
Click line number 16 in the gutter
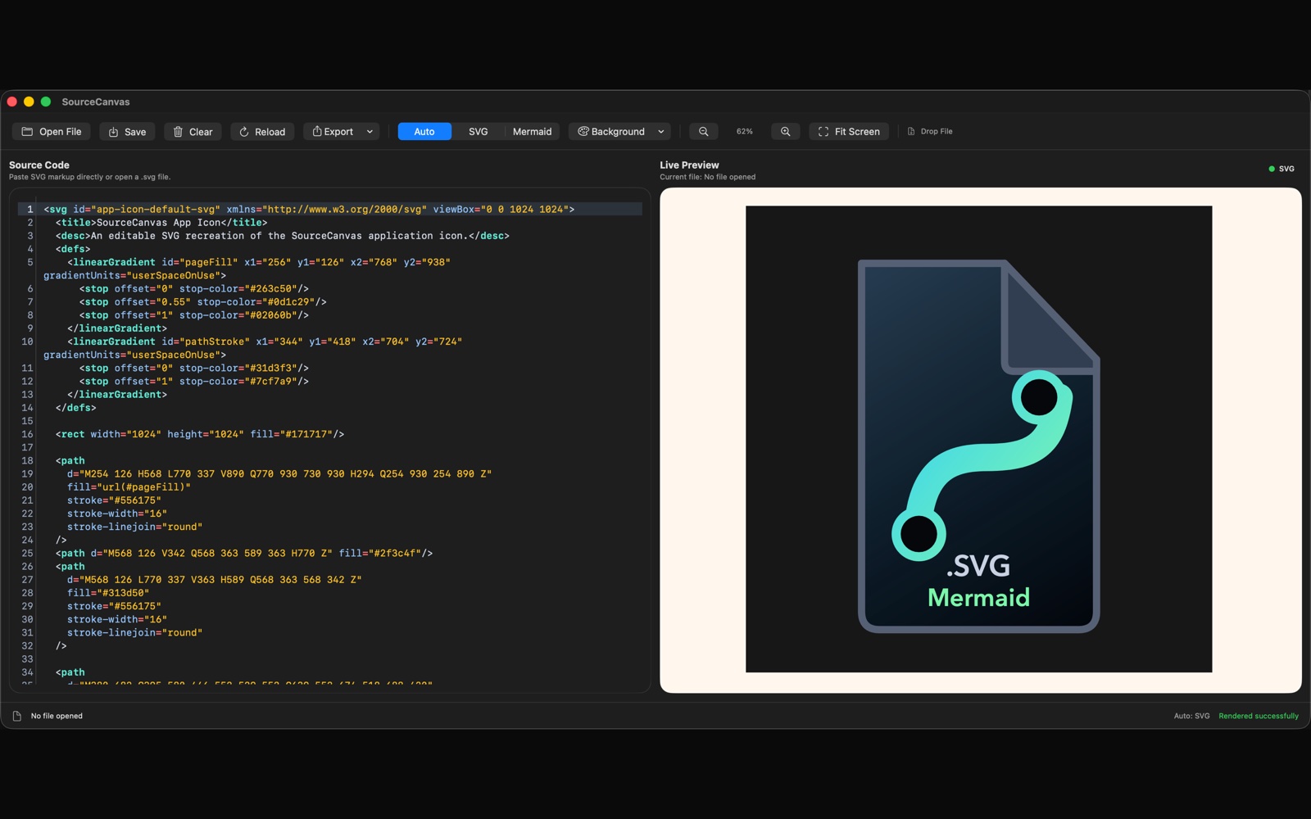[27, 434]
